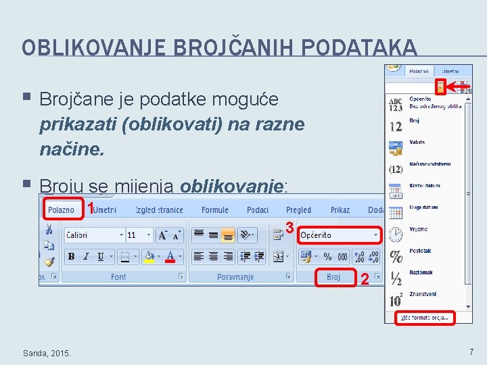487x365 pixels.
Task: Switch to Umetni ribbon tab
Action: point(105,210)
